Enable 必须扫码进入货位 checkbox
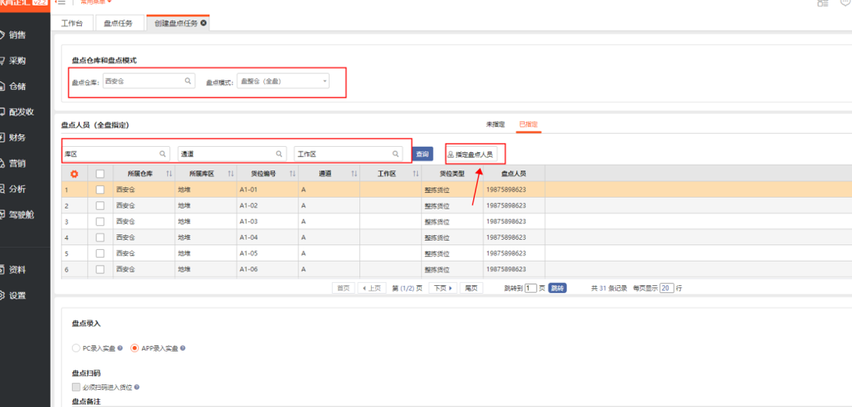This screenshot has height=407, width=852. point(76,387)
